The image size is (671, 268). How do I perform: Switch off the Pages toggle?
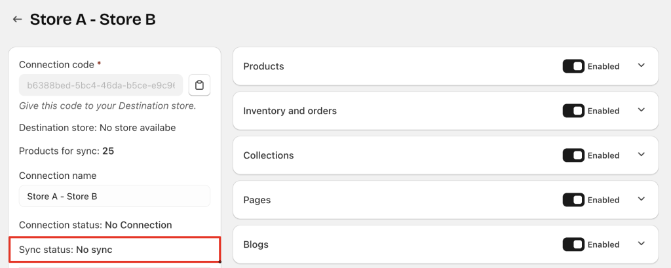(x=573, y=200)
